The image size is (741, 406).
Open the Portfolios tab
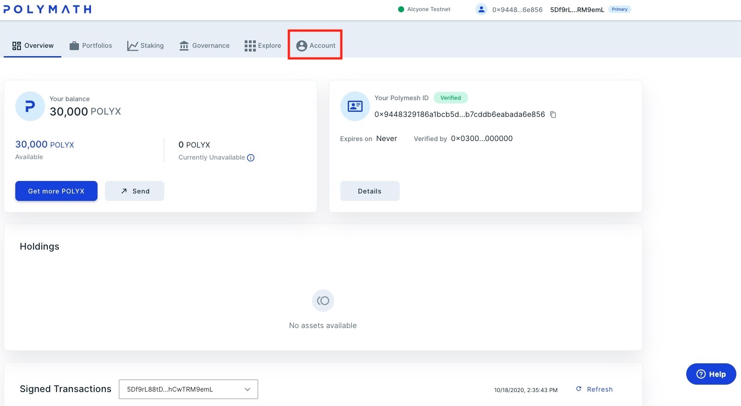click(91, 45)
